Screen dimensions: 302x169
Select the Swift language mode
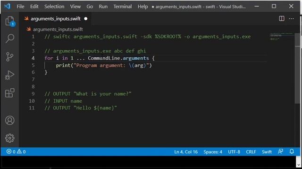[x=267, y=152]
